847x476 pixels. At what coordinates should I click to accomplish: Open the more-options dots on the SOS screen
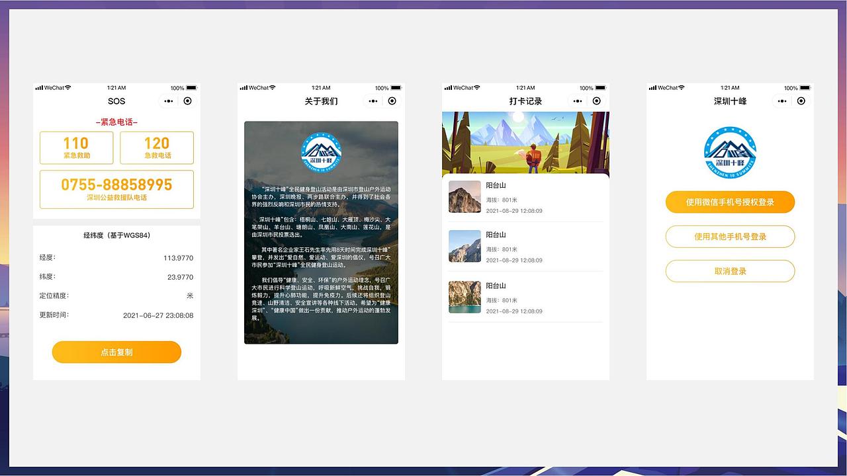pos(169,101)
